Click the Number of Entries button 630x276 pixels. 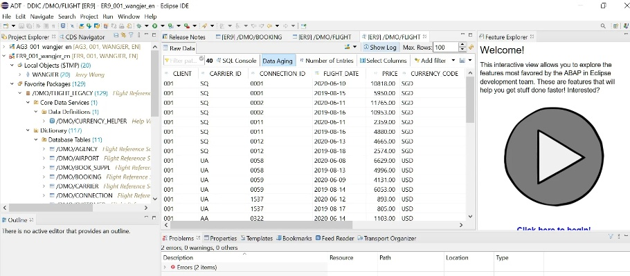click(x=325, y=61)
